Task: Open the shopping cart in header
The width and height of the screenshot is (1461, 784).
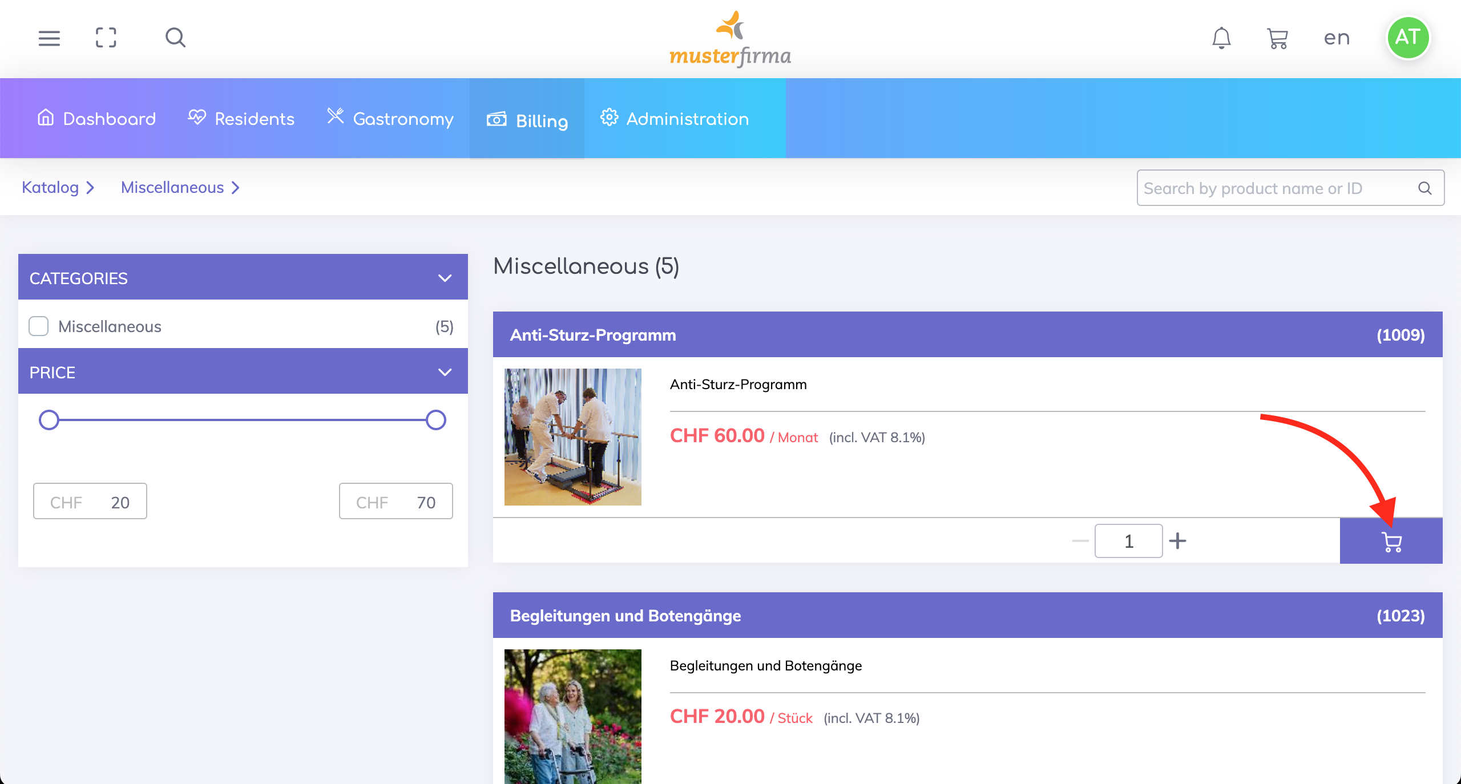Action: click(1277, 38)
